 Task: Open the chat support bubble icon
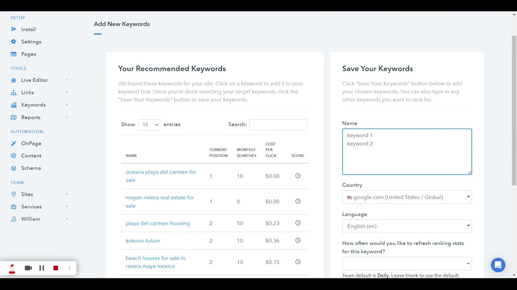[498, 265]
